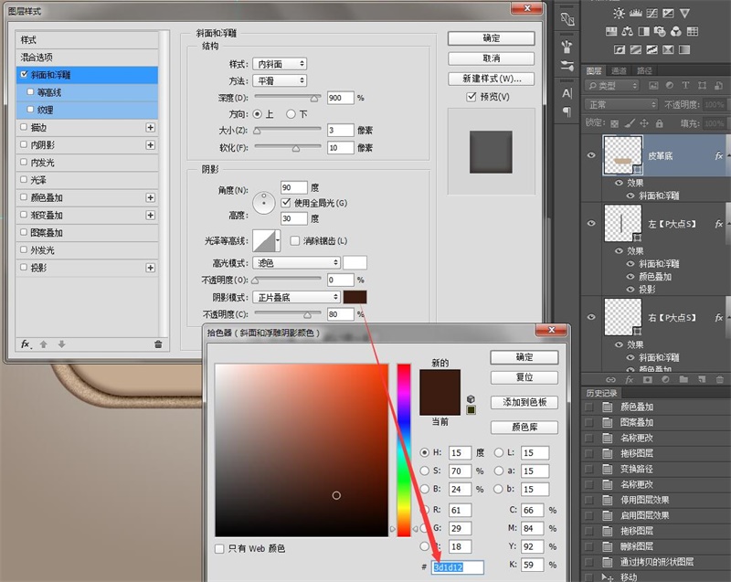Enable the 等高线 checkbox
The image size is (731, 582).
coord(31,91)
